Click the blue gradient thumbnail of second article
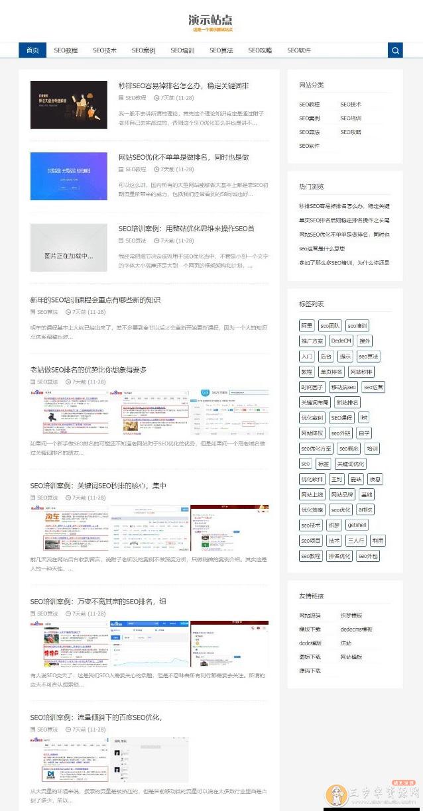This screenshot has height=811, width=423. click(x=69, y=176)
